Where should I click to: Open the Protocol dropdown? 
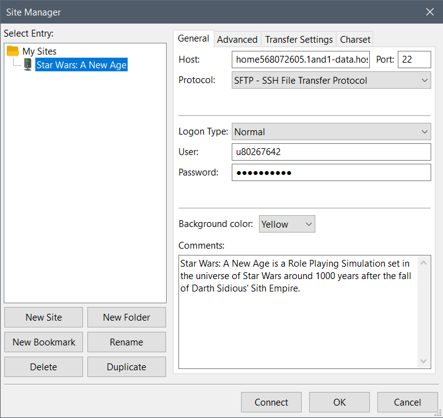331,80
